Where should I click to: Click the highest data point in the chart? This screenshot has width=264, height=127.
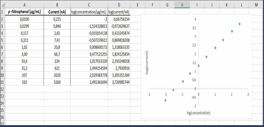coord(240,24)
